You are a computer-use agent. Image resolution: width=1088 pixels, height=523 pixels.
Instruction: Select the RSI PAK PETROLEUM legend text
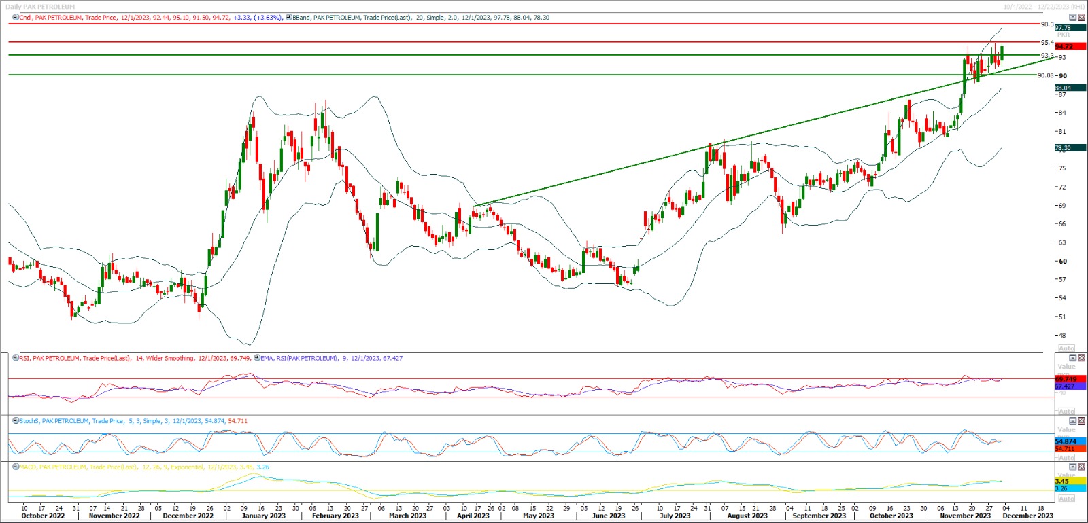coord(135,358)
